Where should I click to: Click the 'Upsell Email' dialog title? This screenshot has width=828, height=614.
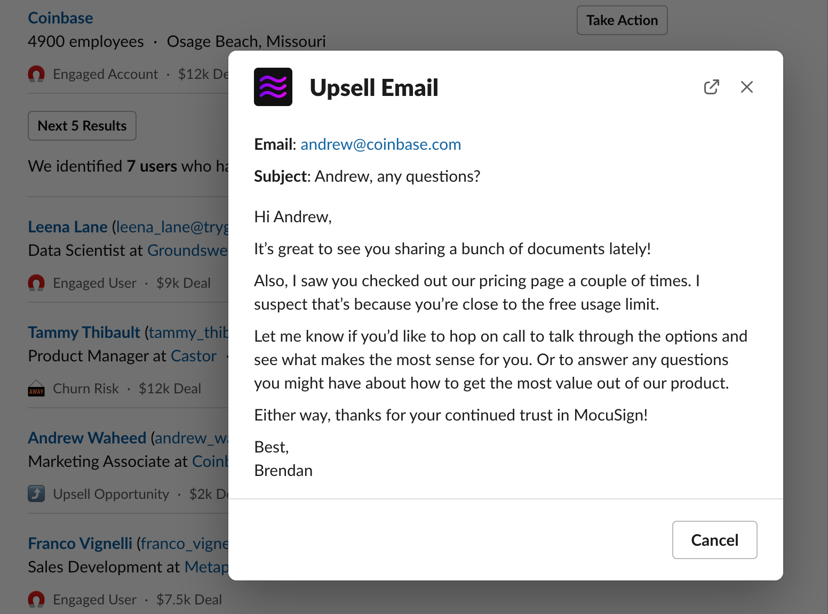[x=374, y=88]
